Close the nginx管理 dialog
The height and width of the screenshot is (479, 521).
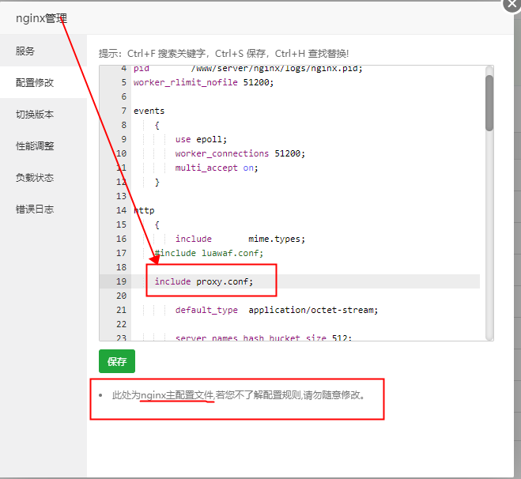512,4
